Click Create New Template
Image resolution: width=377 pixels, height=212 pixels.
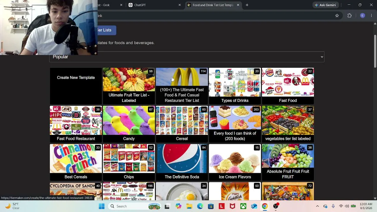(76, 86)
